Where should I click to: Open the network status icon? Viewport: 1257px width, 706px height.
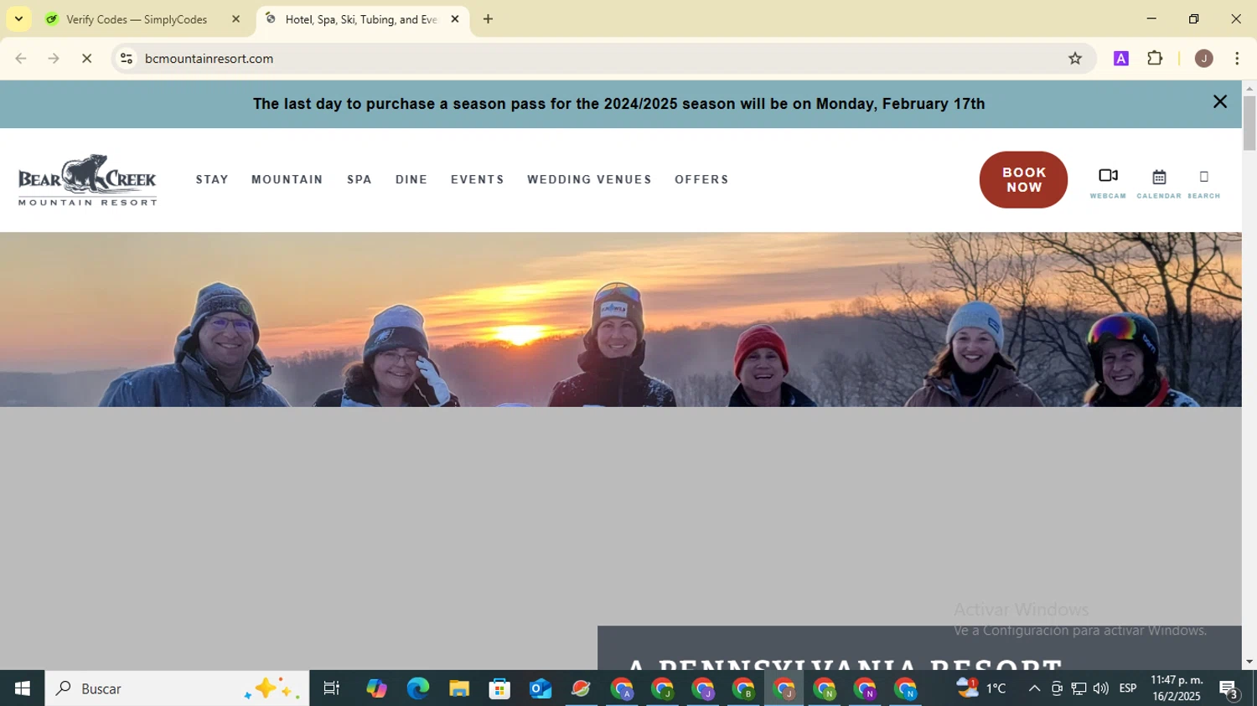pyautogui.click(x=1079, y=688)
